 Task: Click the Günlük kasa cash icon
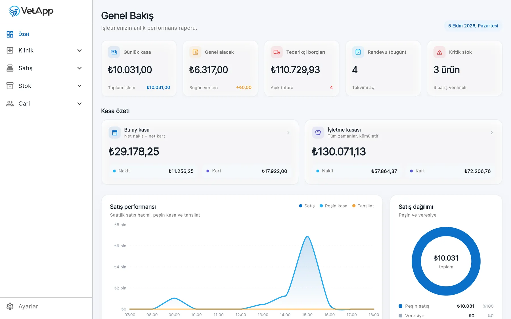pyautogui.click(x=114, y=52)
